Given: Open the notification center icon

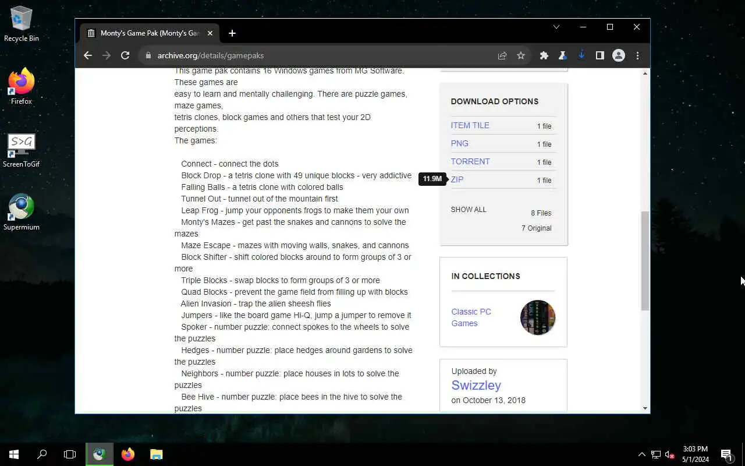Looking at the screenshot, I should pos(726,454).
